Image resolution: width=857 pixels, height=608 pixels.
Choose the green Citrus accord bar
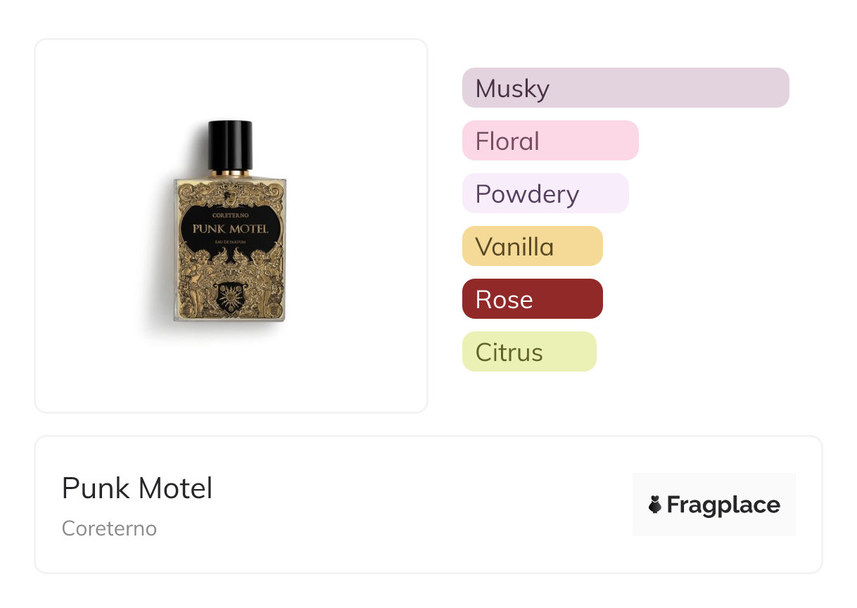(528, 352)
